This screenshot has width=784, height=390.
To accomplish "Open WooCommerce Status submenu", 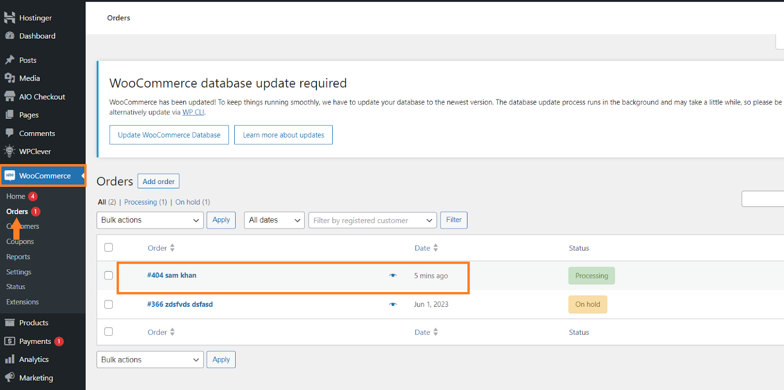I will [x=16, y=287].
